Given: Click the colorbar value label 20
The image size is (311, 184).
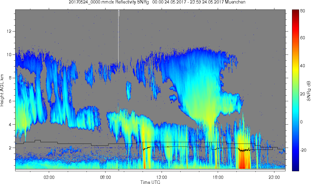Looking at the screenshot, I should pyautogui.click(x=303, y=94).
